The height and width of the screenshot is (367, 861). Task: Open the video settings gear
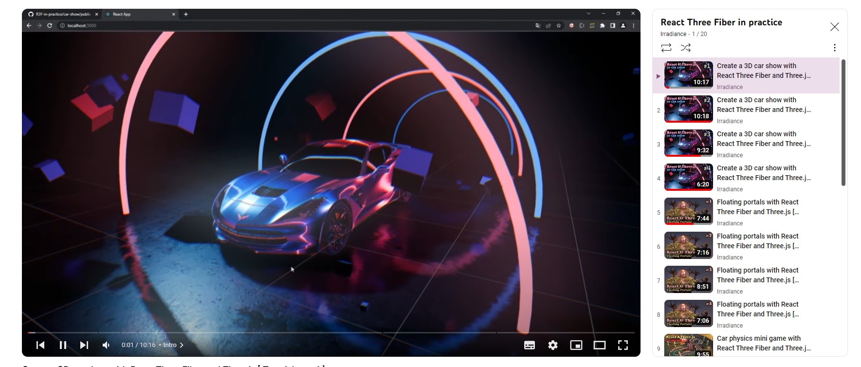(553, 345)
